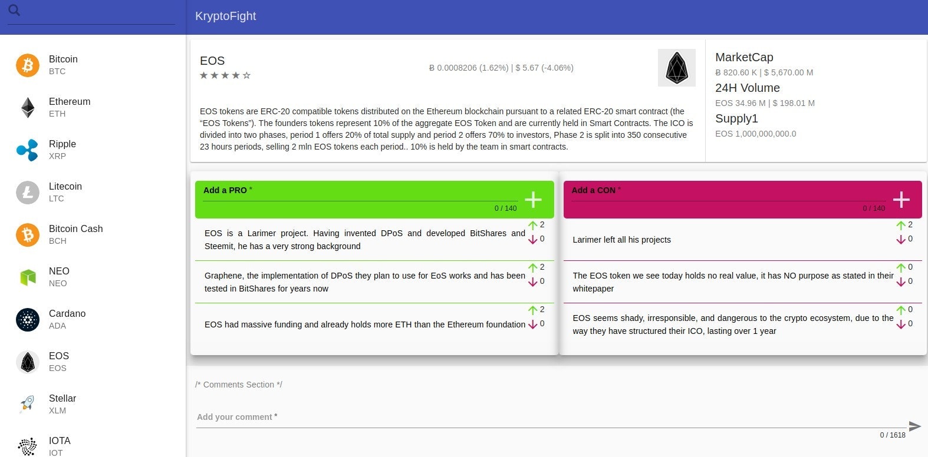Click the plus icon to add a PRO

533,200
